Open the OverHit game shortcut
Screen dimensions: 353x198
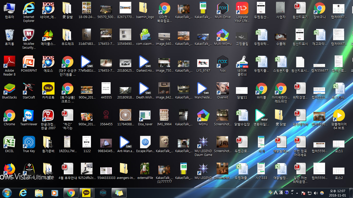[222, 89]
